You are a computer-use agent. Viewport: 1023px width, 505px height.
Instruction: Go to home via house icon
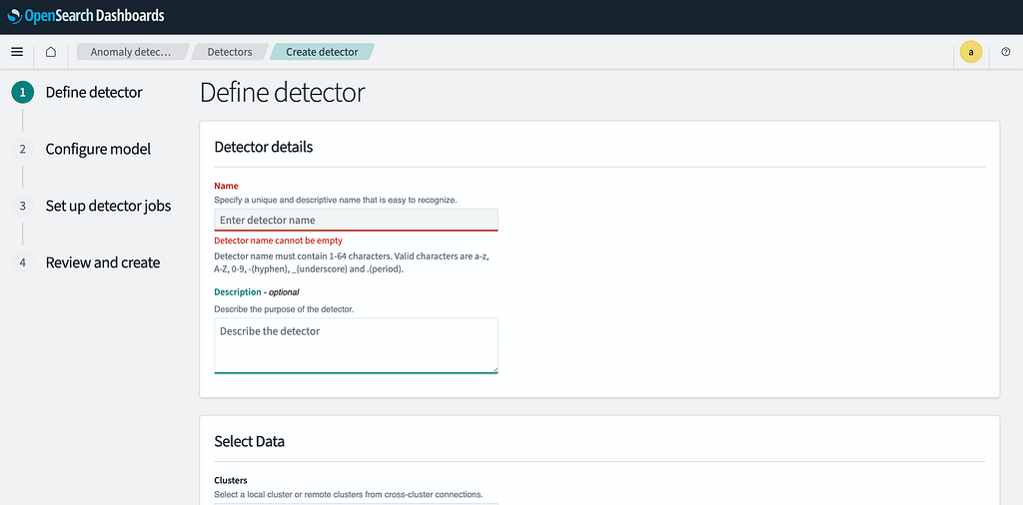pos(51,52)
